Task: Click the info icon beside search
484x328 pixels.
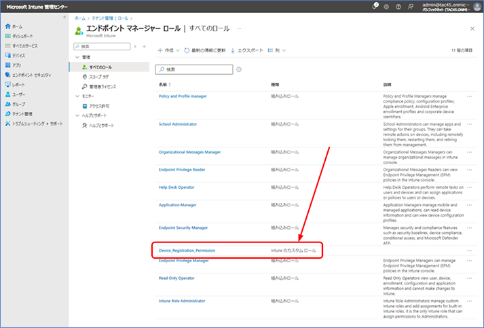Action: click(x=239, y=69)
